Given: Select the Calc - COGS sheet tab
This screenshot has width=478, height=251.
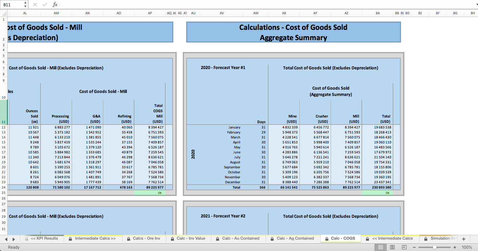Looking at the screenshot, I should [x=340, y=238].
